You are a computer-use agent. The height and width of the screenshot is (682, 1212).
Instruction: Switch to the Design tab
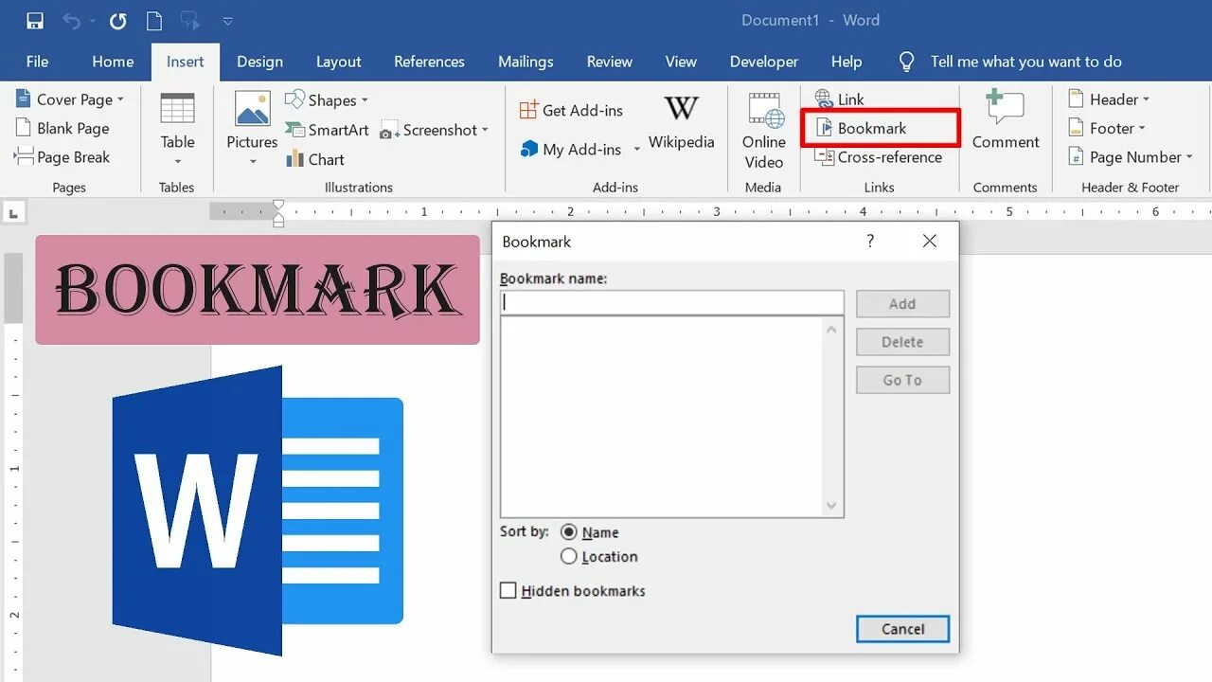[259, 62]
